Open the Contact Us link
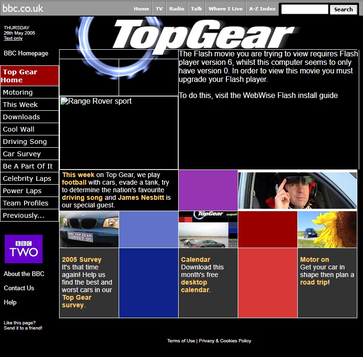 [x=19, y=288]
